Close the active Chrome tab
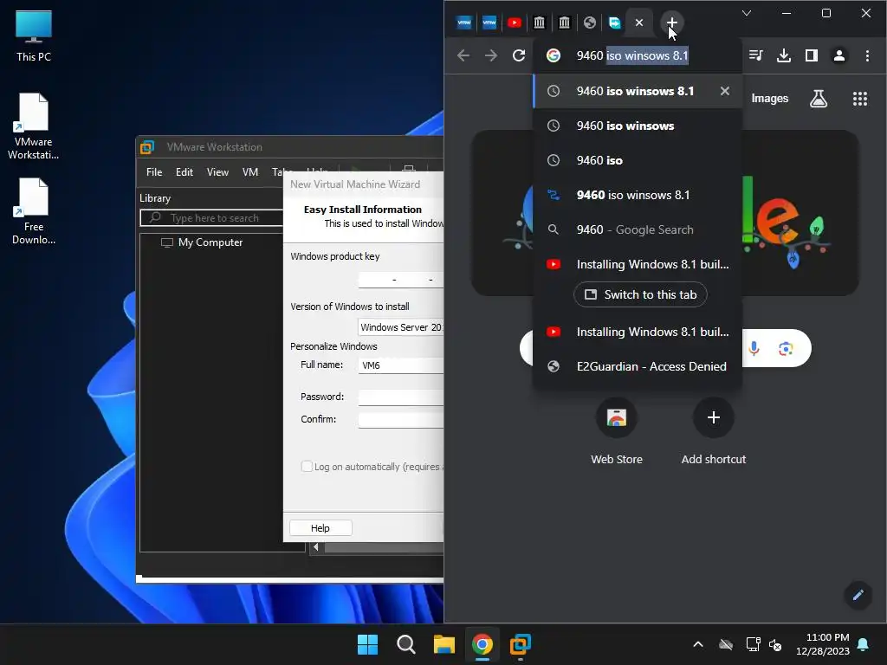Screen dimensions: 887x665 click(639, 23)
